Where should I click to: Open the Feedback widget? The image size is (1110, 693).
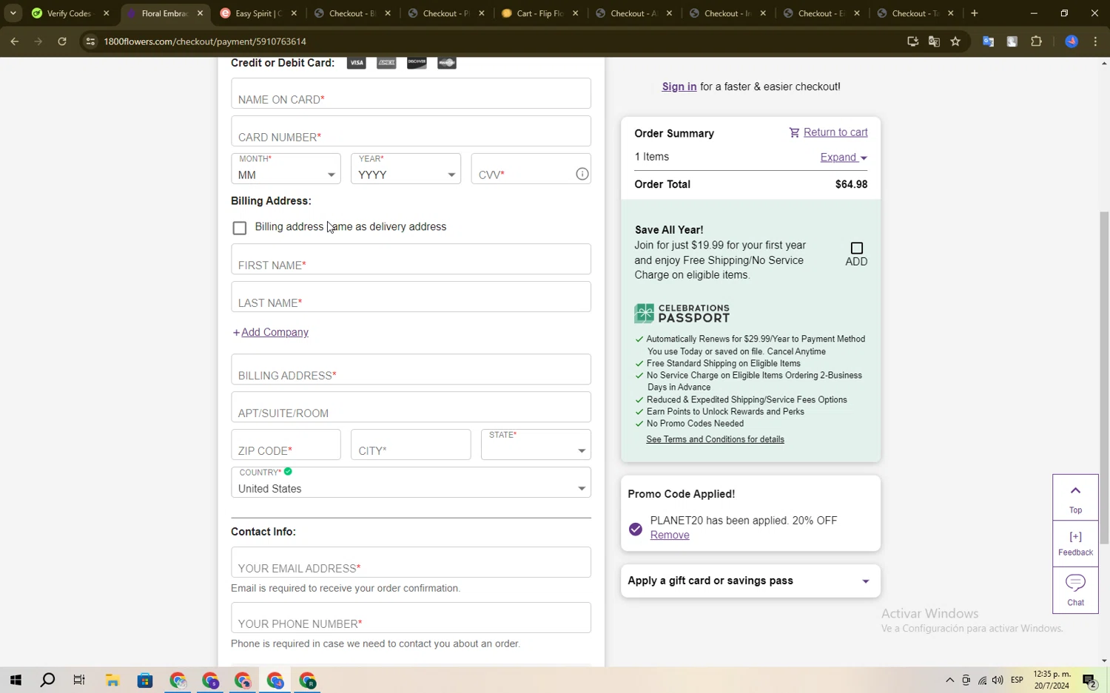[1075, 543]
